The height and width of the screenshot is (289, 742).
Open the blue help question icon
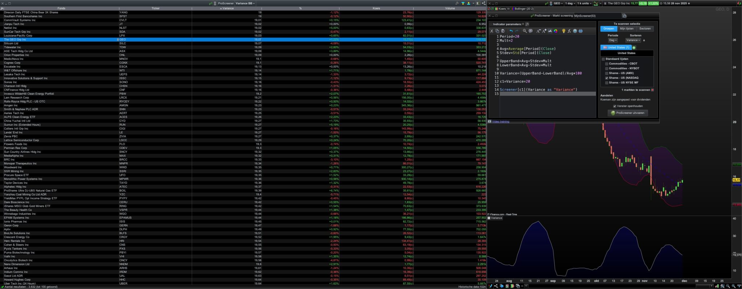[x=575, y=31]
